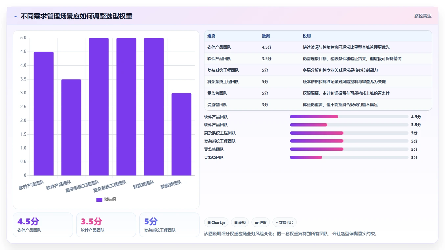Open the 5分 复杂系统工程团队 data card
445x250 pixels.
click(169, 225)
